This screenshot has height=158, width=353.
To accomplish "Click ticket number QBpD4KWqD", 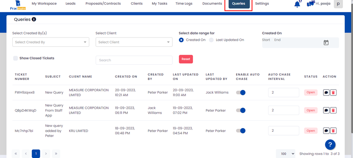I will (x=26, y=110).
